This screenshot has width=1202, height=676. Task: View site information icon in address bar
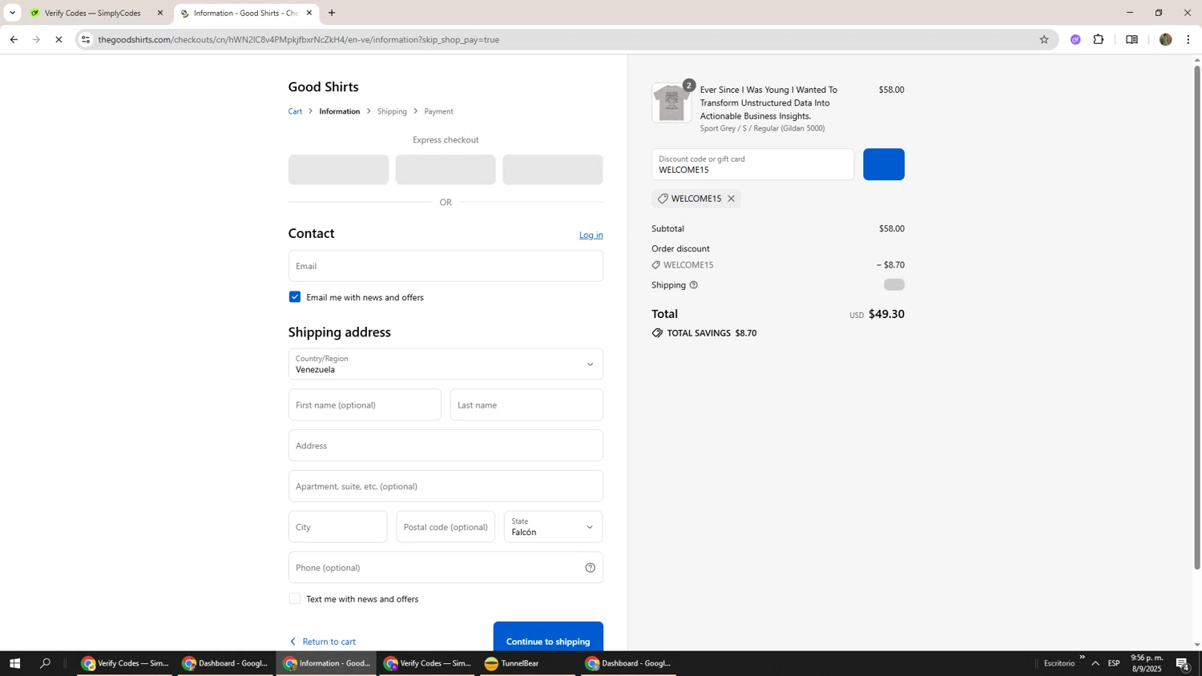pos(86,39)
